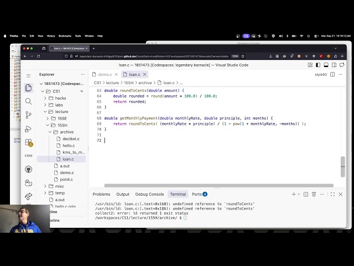Bookmark this page with star icon
This screenshot has width=354, height=266.
pyautogui.click(x=243, y=56)
